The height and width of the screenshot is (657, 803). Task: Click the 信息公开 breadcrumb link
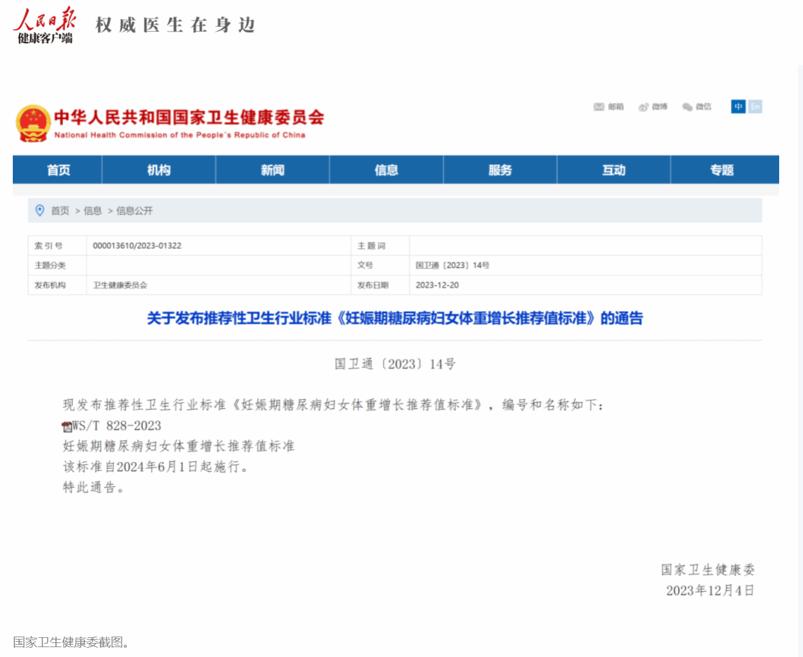pos(134,211)
